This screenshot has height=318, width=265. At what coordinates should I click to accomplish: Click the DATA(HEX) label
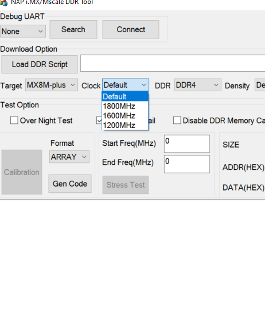click(244, 188)
